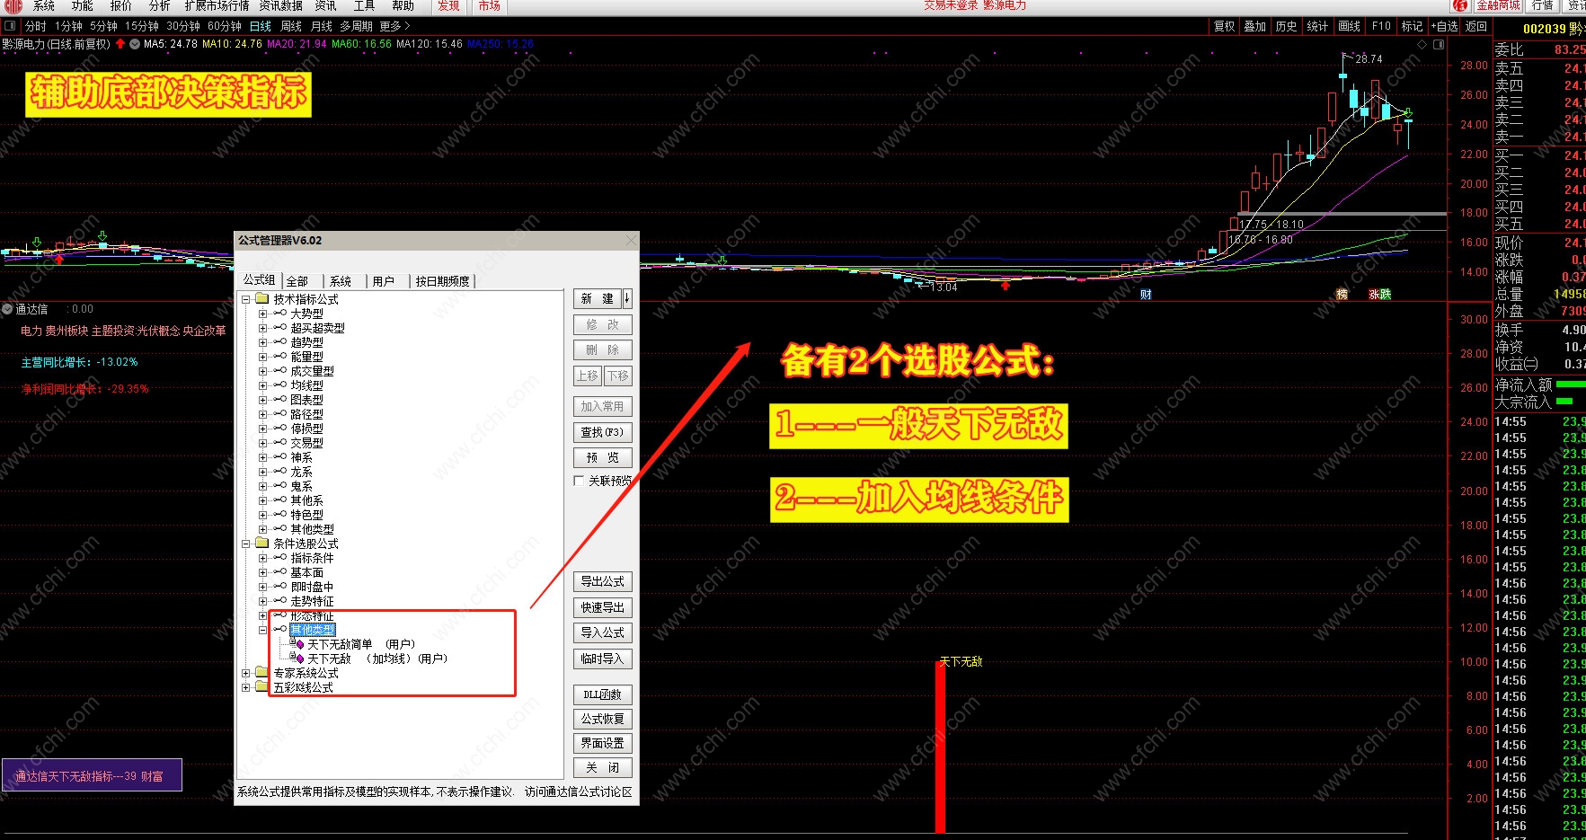The width and height of the screenshot is (1586, 840).
Task: Click the formula icon of 天下无敌简单
Action: pyautogui.click(x=298, y=644)
